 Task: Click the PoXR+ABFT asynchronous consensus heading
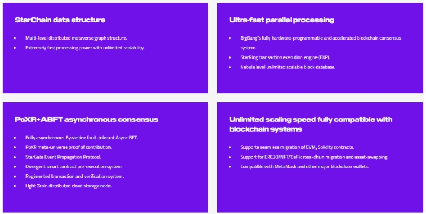pyautogui.click(x=86, y=120)
